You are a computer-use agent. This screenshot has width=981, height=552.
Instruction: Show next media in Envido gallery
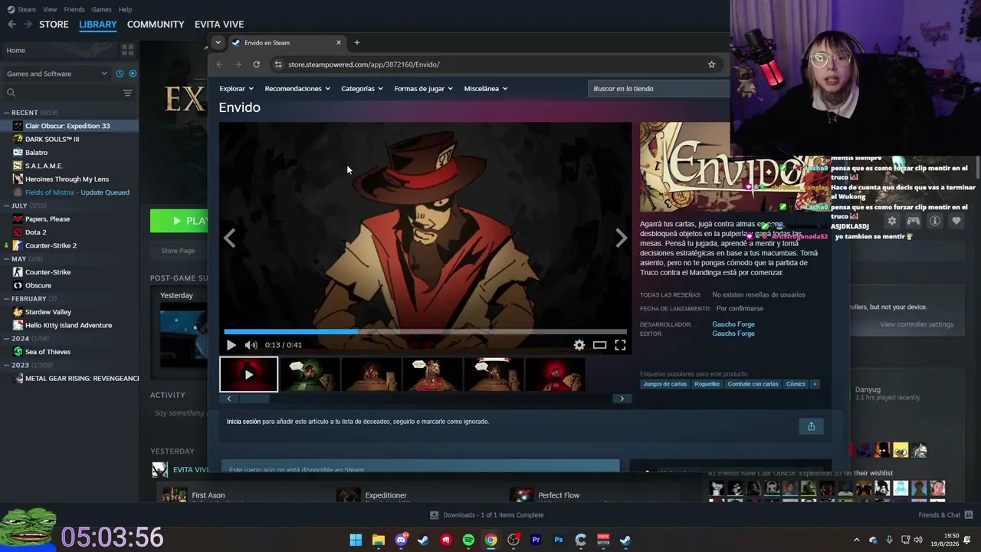[622, 238]
